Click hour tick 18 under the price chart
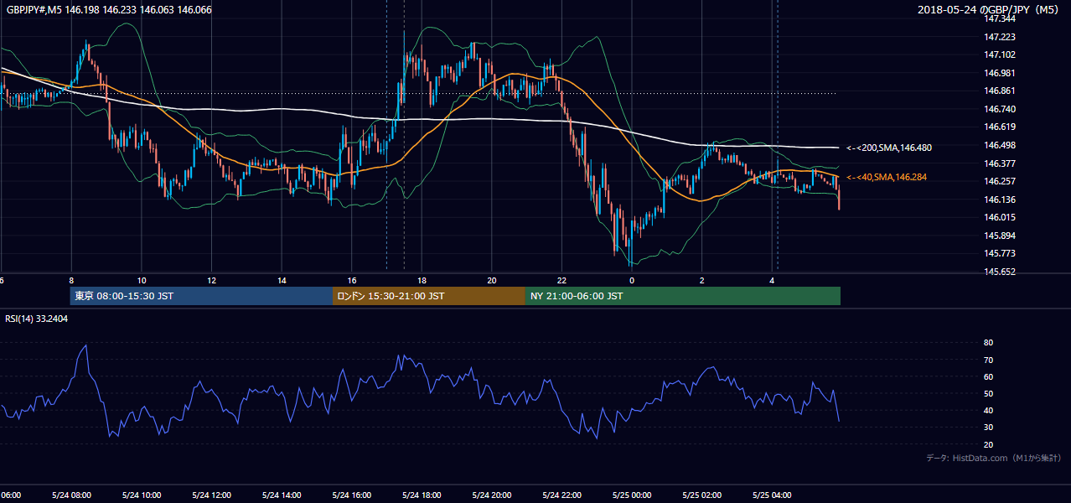 point(422,281)
